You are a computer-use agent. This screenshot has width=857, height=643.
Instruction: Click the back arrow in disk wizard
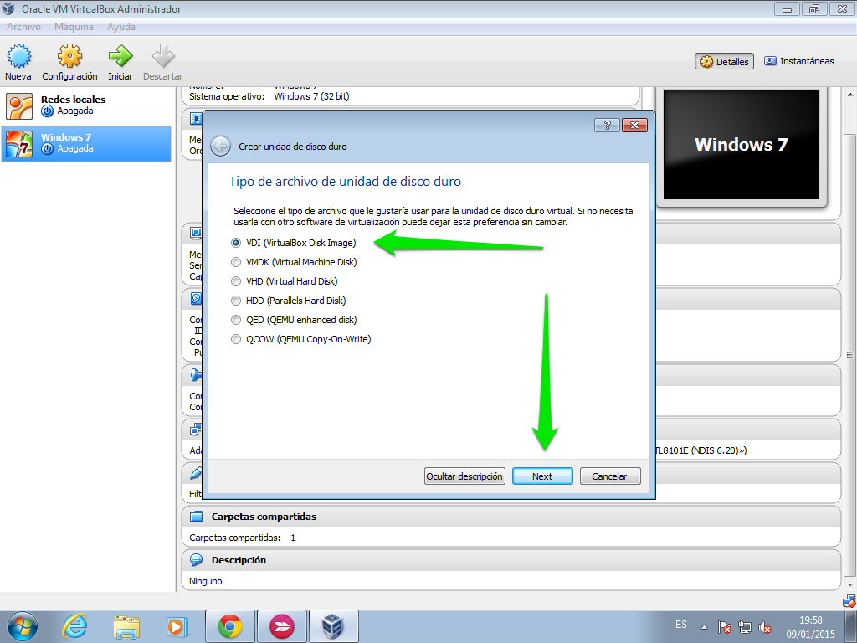(220, 146)
